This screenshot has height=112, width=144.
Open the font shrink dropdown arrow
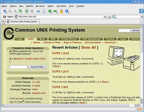click(x=57, y=13)
